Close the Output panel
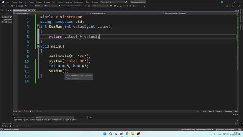 click(x=238, y=115)
